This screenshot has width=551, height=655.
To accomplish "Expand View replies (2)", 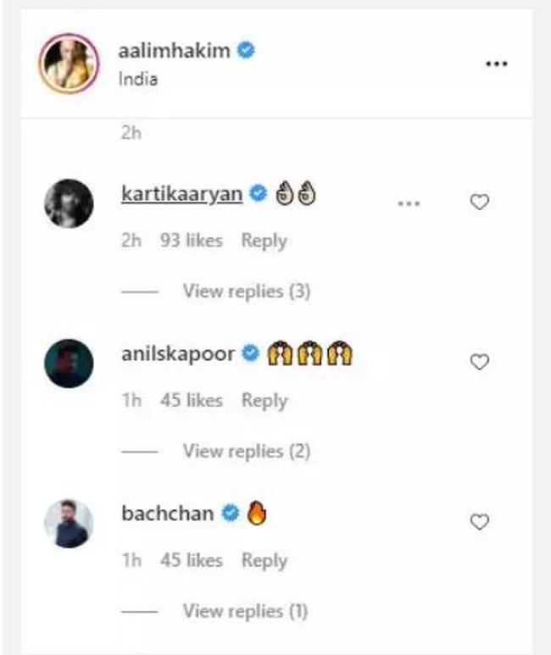I will 246,452.
